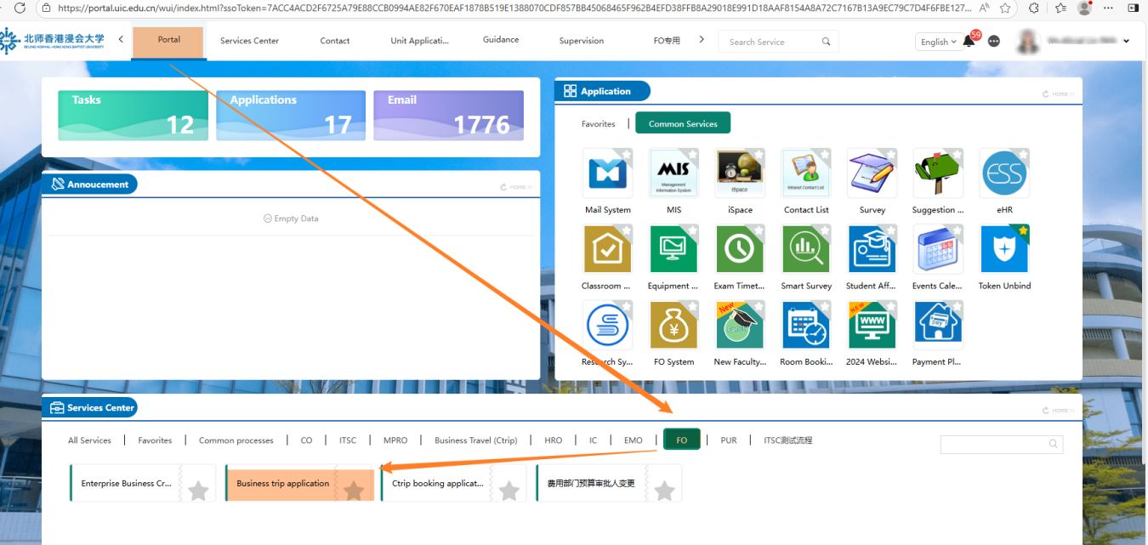Expand the user account dropdown arrow
This screenshot has width=1148, height=545.
click(x=1127, y=41)
